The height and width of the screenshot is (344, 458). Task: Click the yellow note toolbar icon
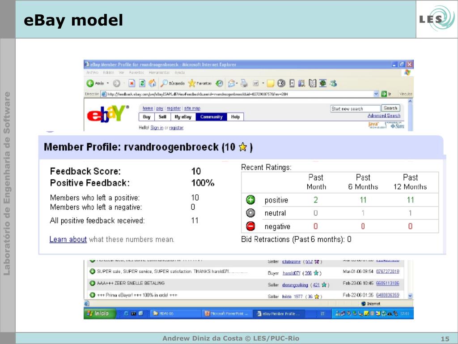(271, 84)
